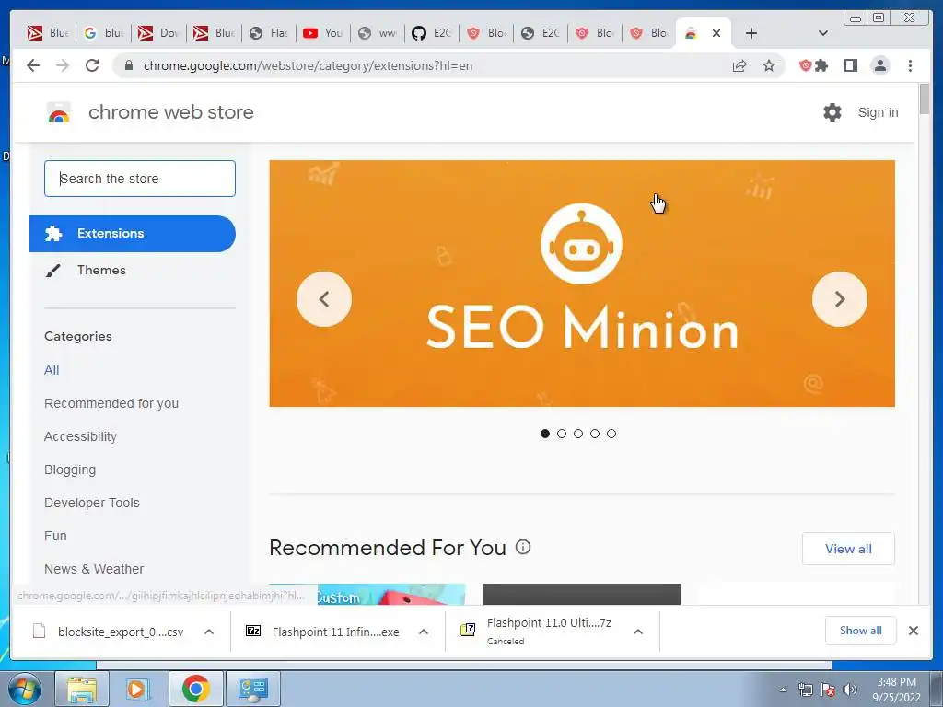
Task: Switch to the 'ww' globe tab
Action: click(377, 33)
